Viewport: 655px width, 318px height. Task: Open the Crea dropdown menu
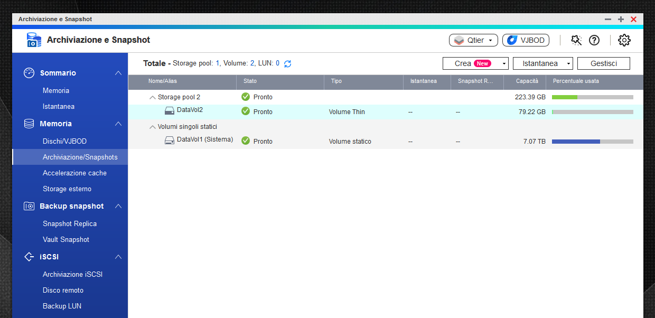click(475, 63)
